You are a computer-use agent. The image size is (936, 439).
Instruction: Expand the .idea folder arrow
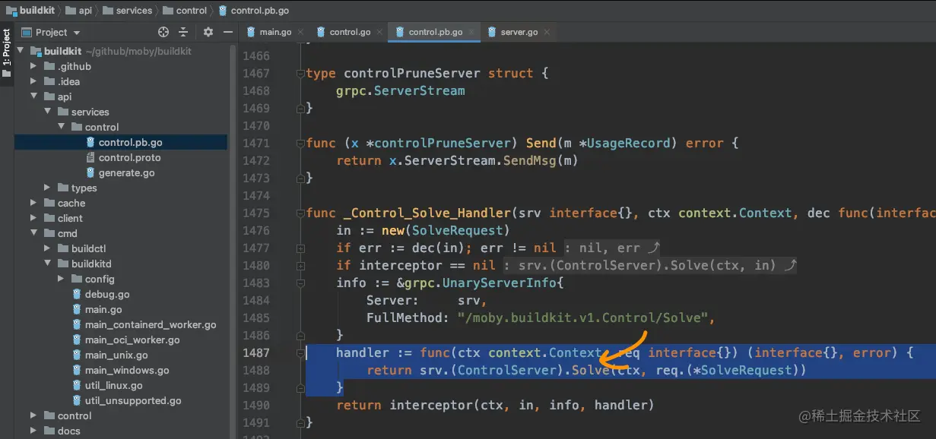point(33,82)
